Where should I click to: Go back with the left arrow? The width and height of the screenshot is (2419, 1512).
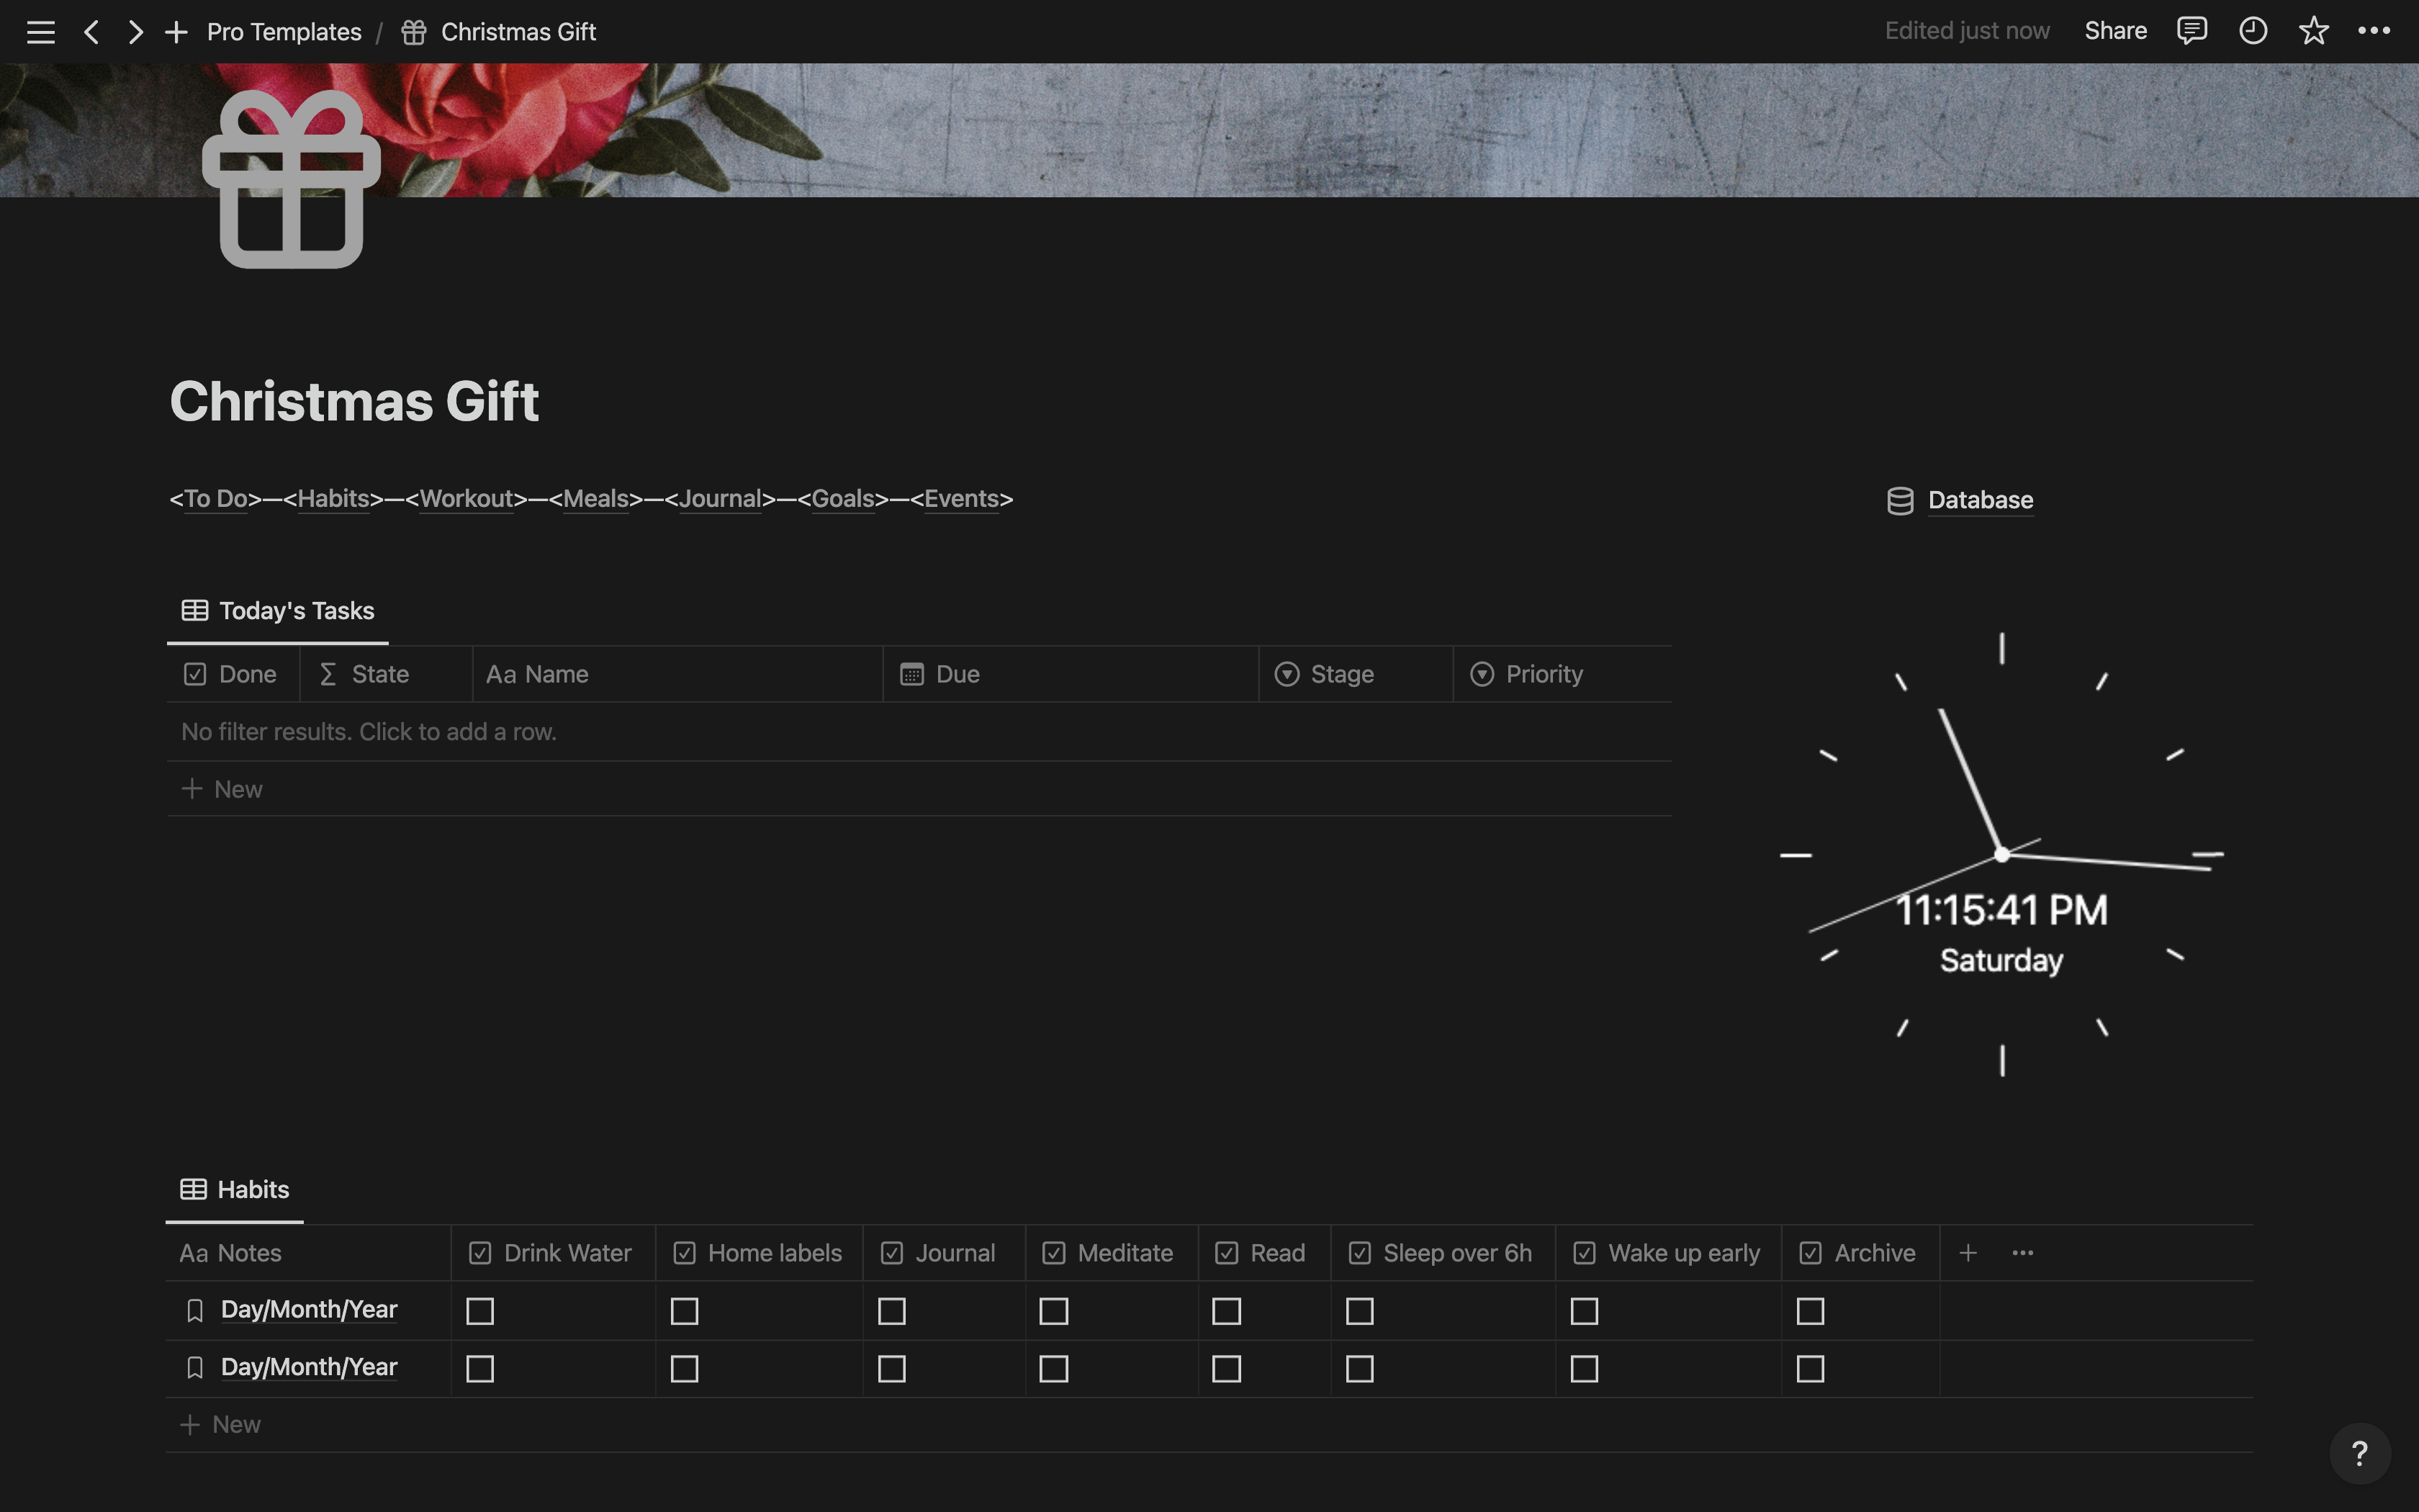[x=91, y=32]
